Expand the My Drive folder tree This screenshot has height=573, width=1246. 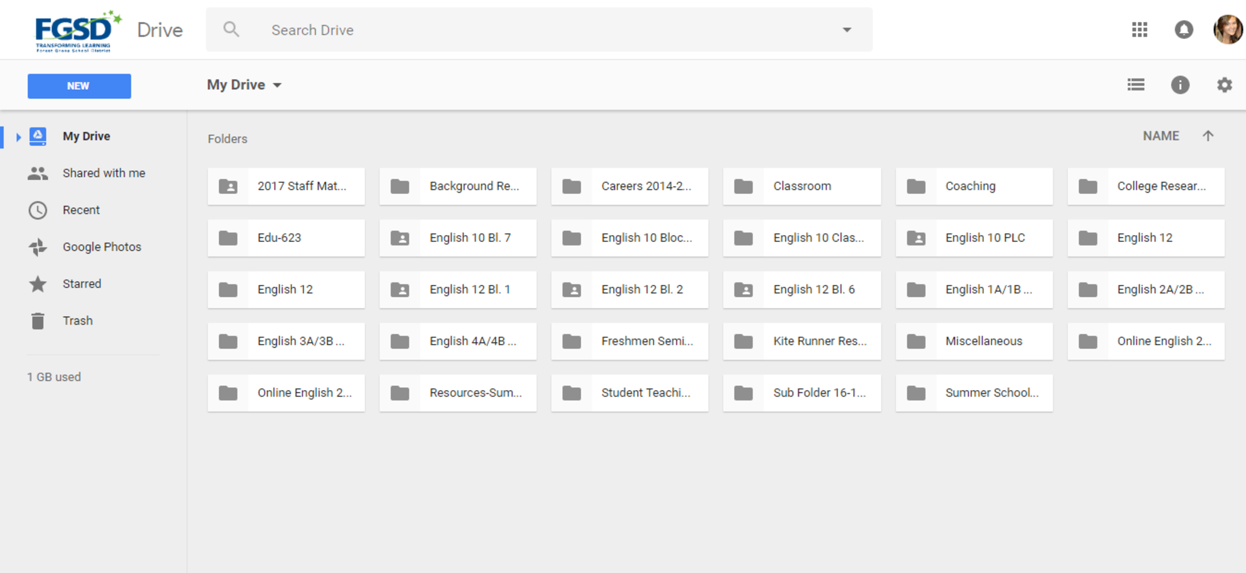point(18,137)
